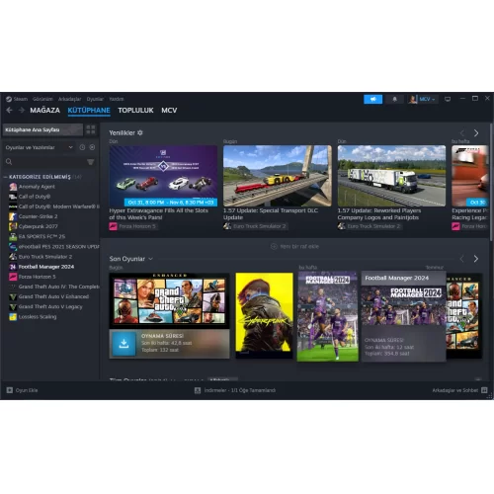Expand the Son Oyunlar shelf dropdown
The width and height of the screenshot is (494, 494).
coord(150,259)
